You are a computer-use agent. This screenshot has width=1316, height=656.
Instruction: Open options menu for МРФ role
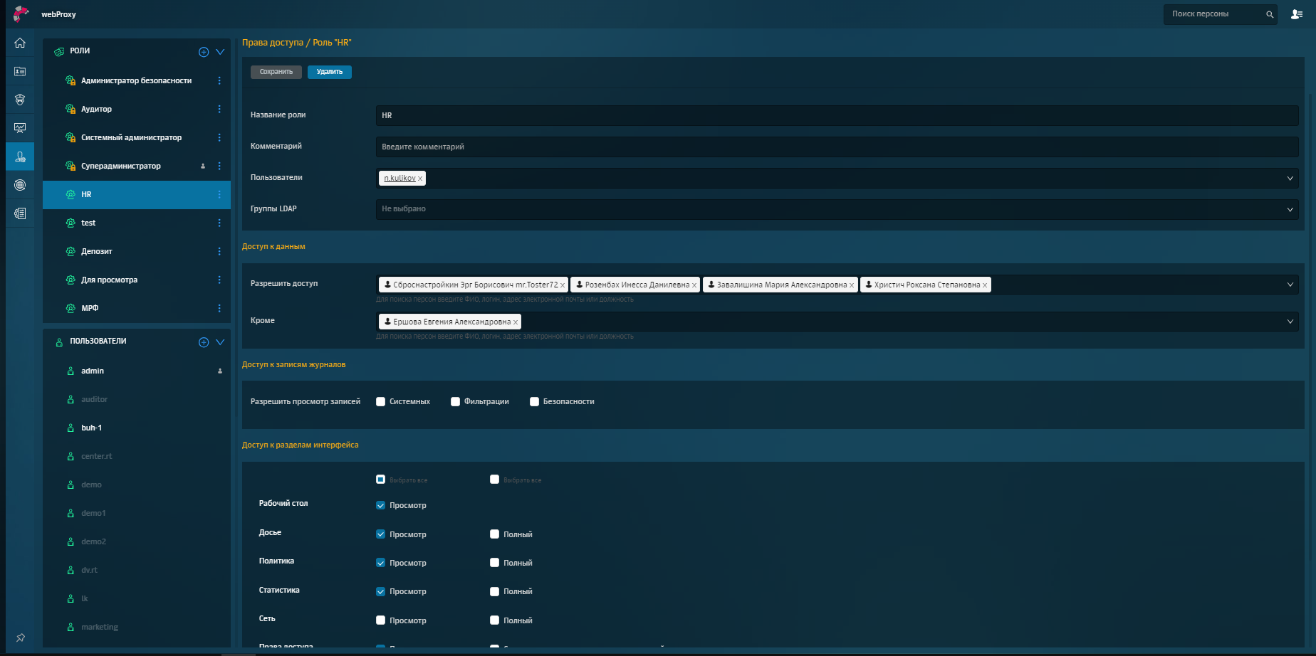(x=219, y=308)
